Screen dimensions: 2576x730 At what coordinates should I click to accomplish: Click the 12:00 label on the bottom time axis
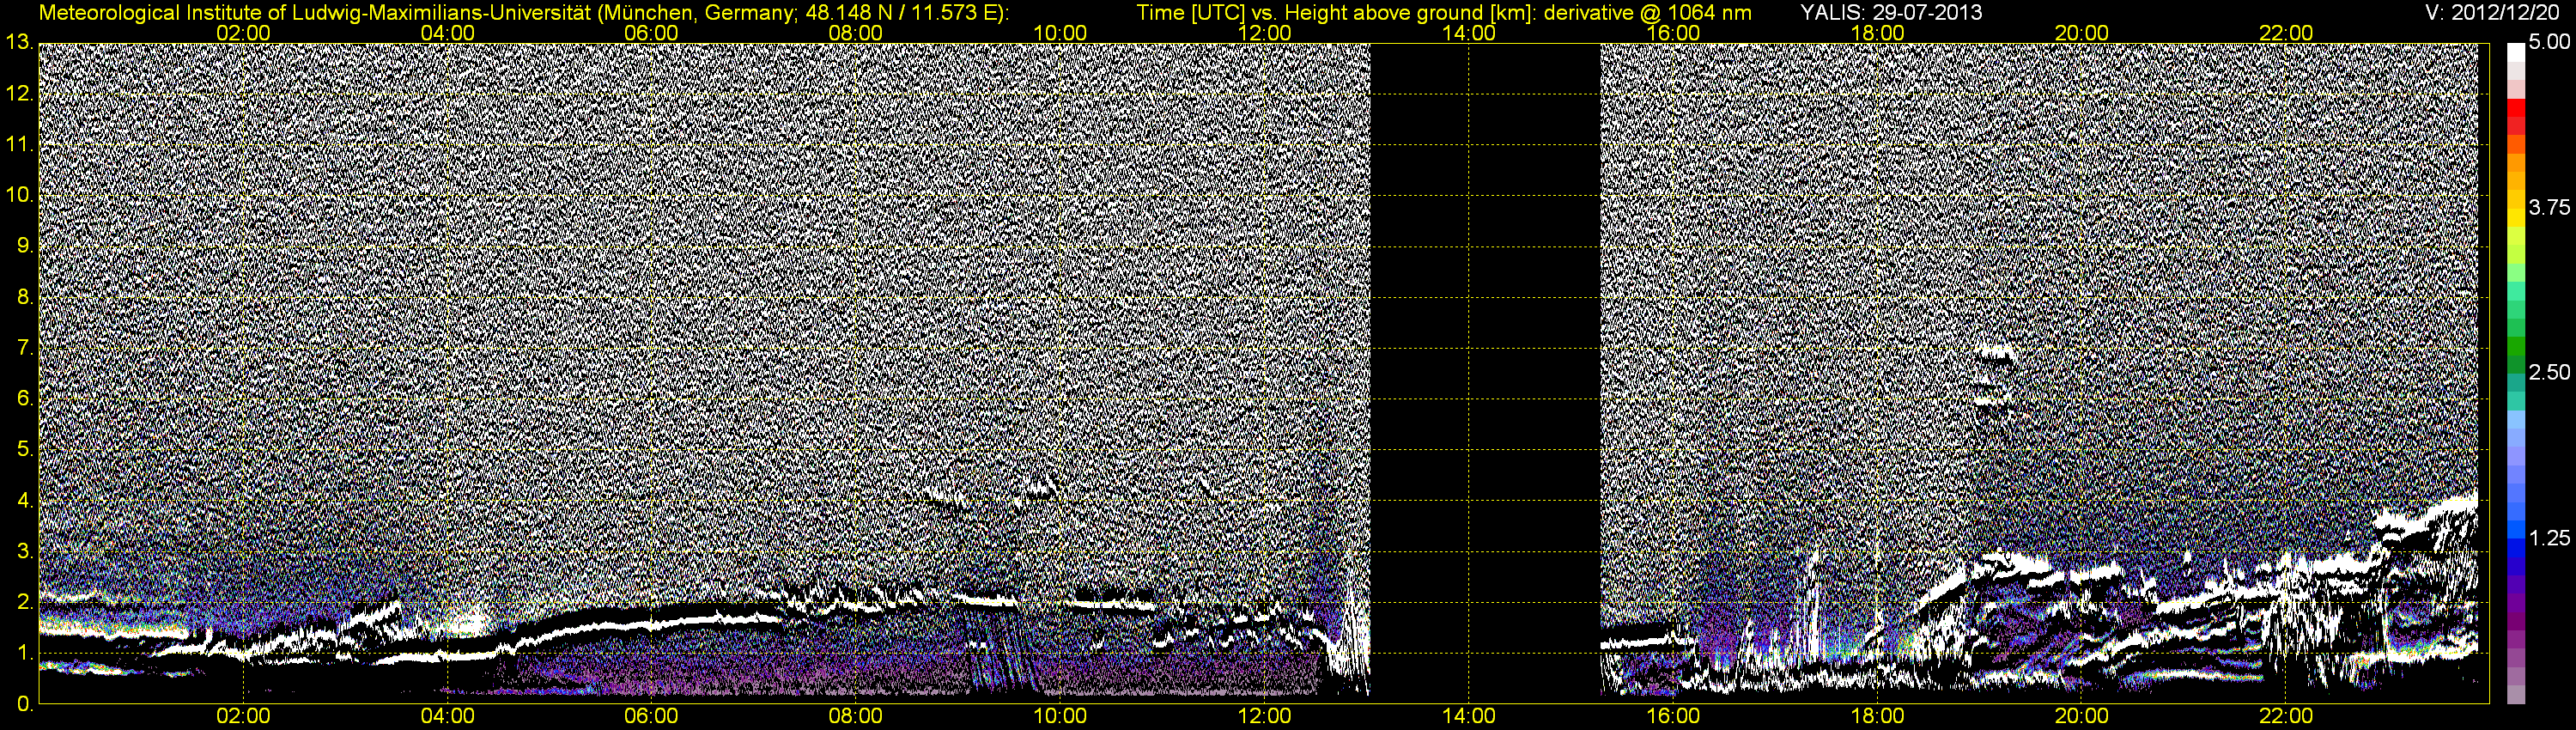tap(1264, 717)
